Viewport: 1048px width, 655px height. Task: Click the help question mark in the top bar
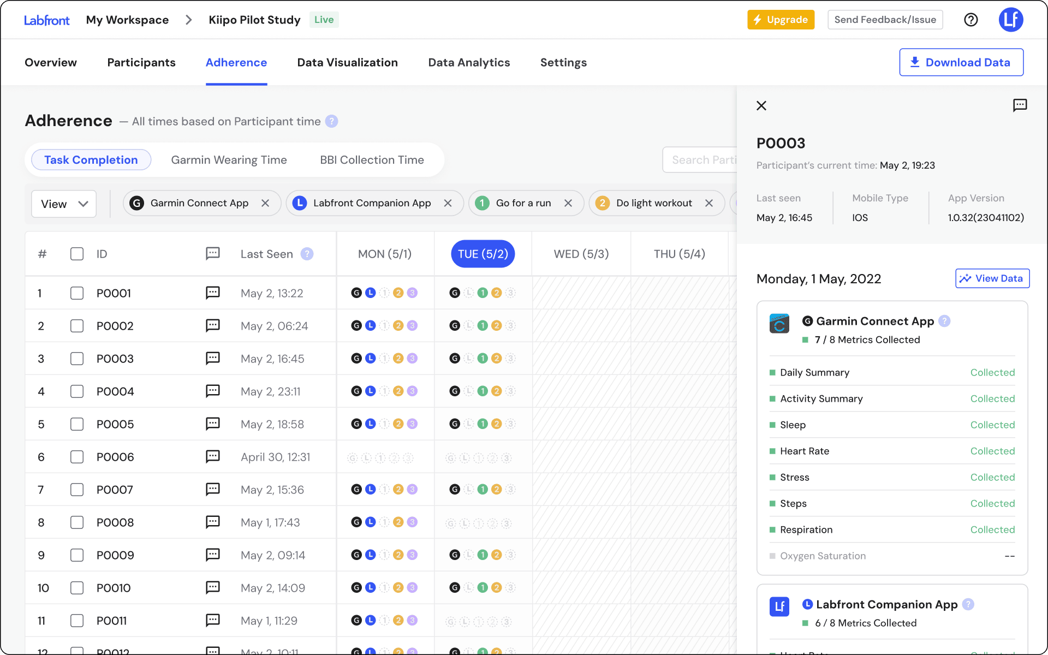(x=972, y=20)
